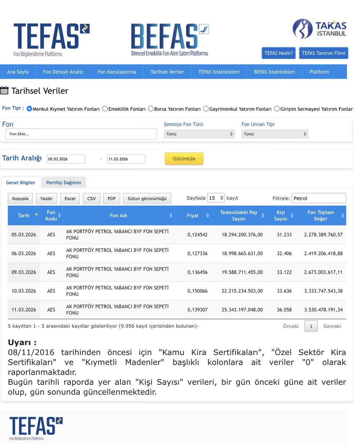
Task: Open the Şemsiye Fon Türü dropdown
Action: coord(199,134)
